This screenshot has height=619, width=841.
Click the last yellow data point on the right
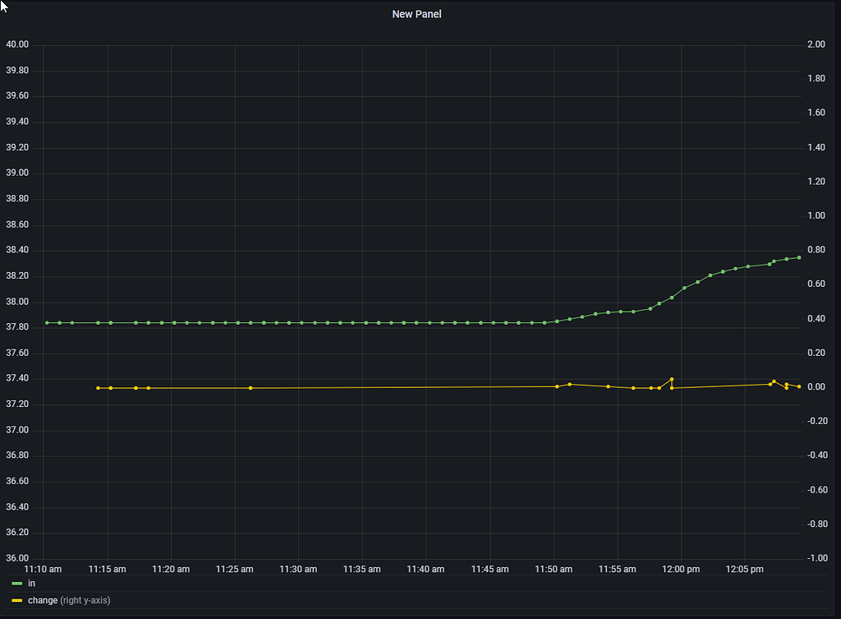pos(797,386)
